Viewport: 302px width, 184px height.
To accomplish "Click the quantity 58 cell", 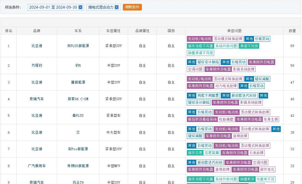I will click(292, 66).
